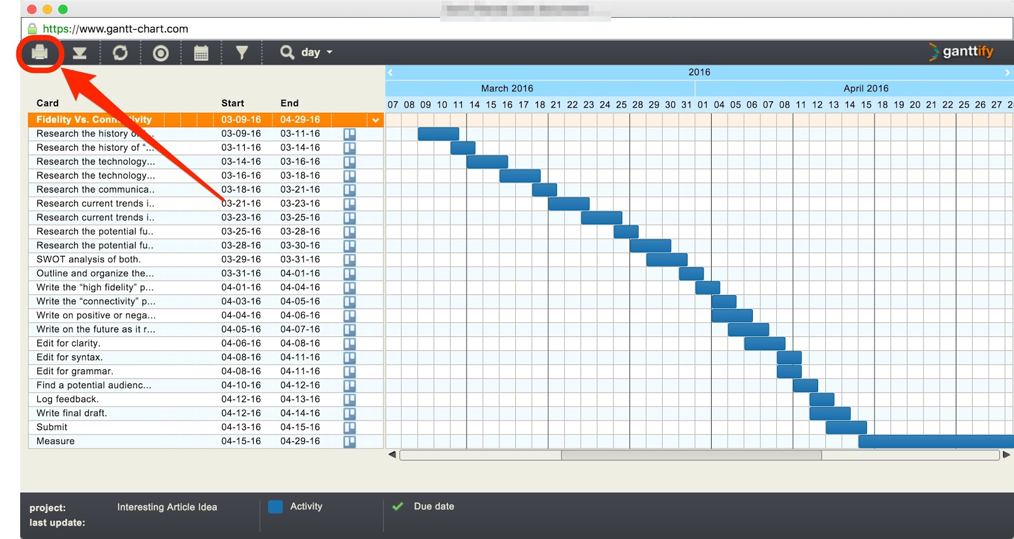Select the Log feedback task row
The height and width of the screenshot is (539, 1014).
(68, 400)
